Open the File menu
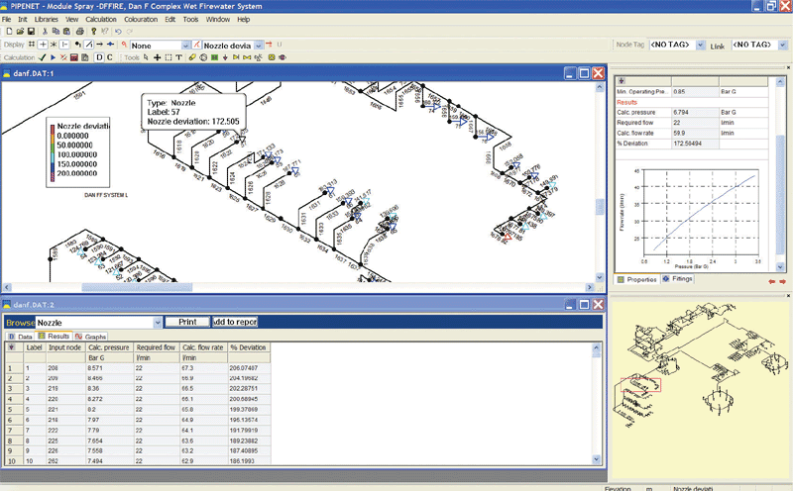The height and width of the screenshot is (491, 793). (6, 19)
